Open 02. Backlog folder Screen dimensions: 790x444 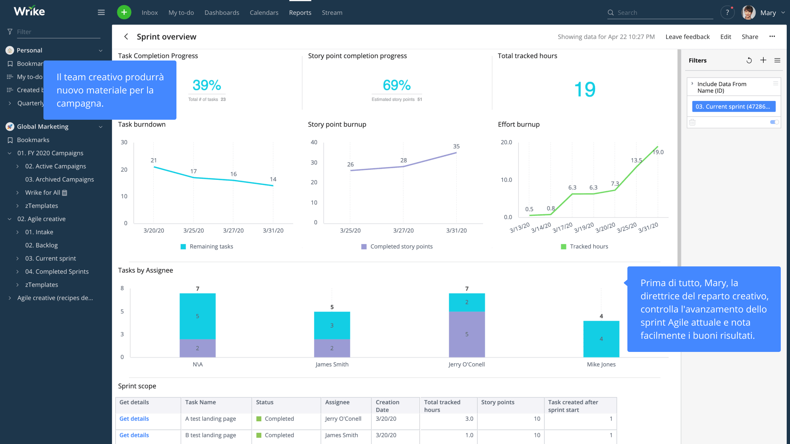pyautogui.click(x=41, y=245)
